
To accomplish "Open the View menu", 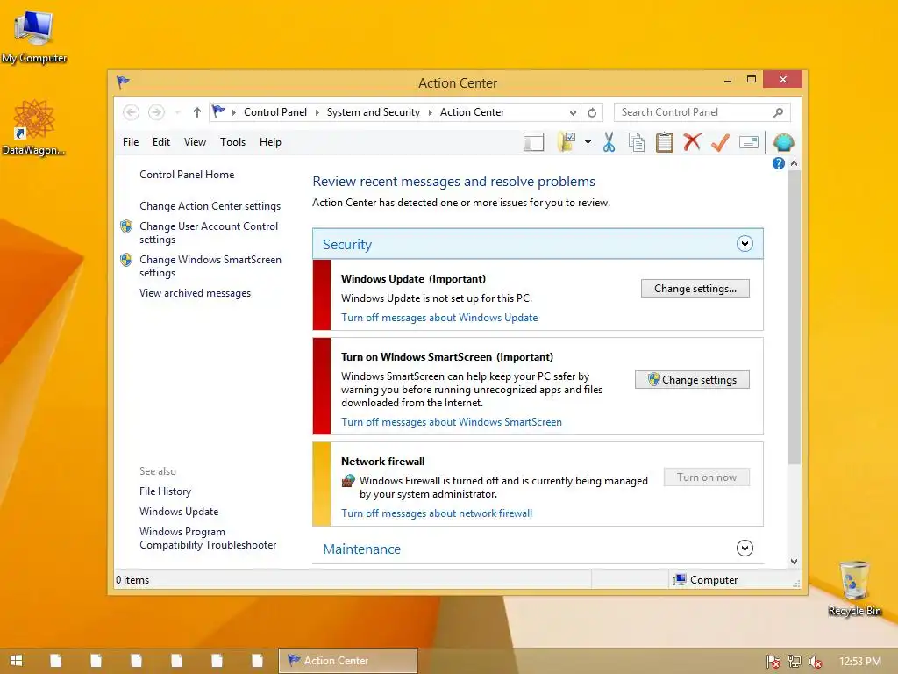I will click(x=195, y=142).
